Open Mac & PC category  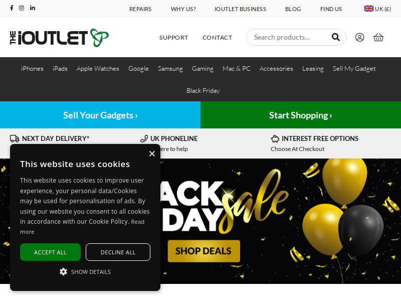(x=237, y=69)
